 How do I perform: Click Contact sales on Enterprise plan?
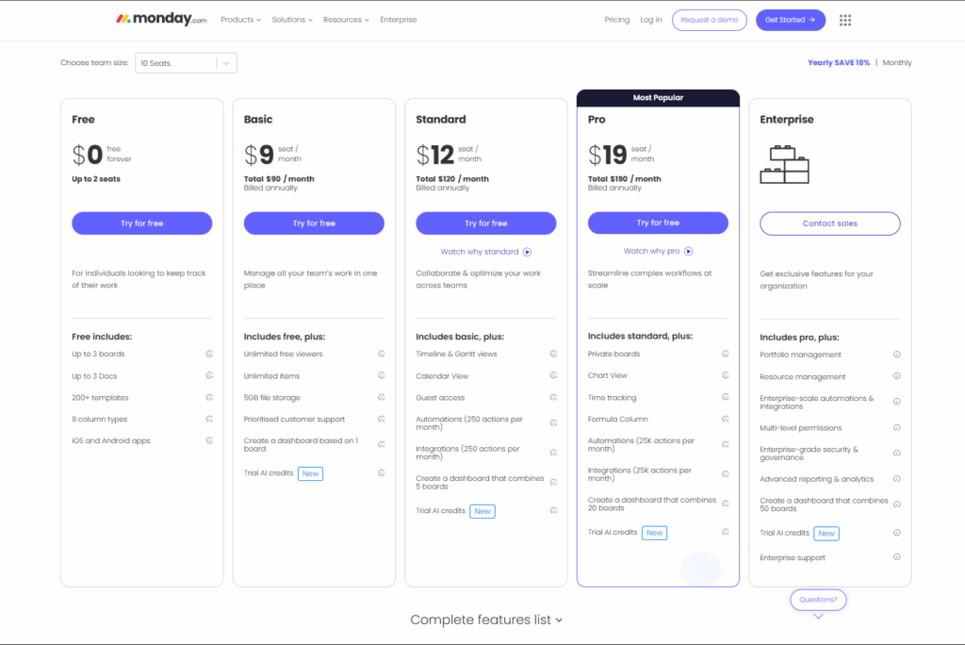(829, 223)
